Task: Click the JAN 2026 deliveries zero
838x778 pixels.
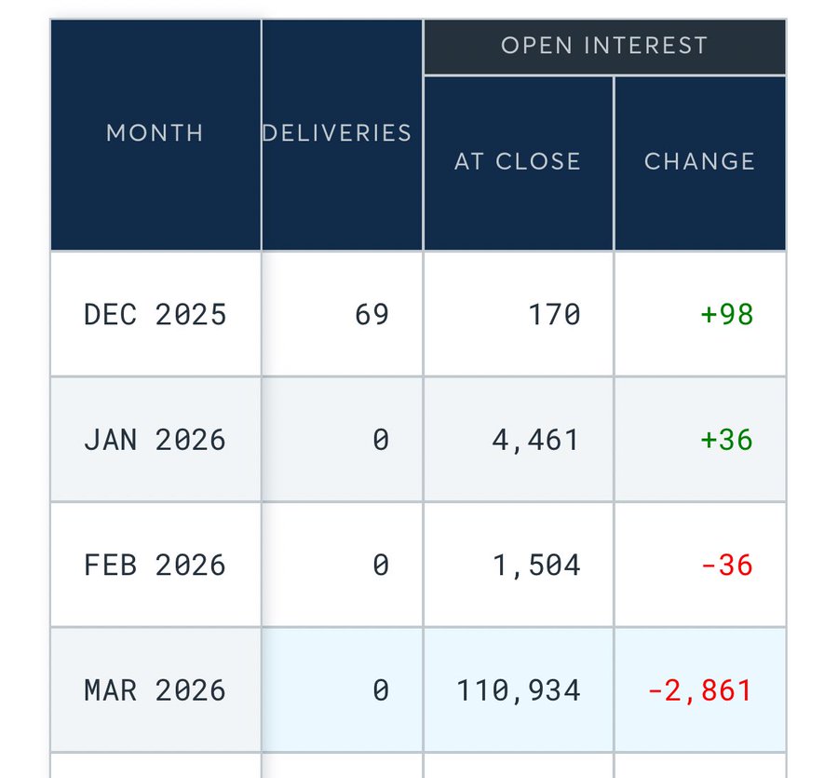Action: [380, 440]
